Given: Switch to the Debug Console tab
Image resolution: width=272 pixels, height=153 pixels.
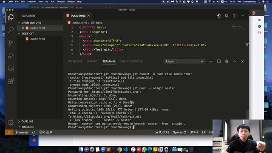Looking at the screenshot, I should (x=131, y=61).
